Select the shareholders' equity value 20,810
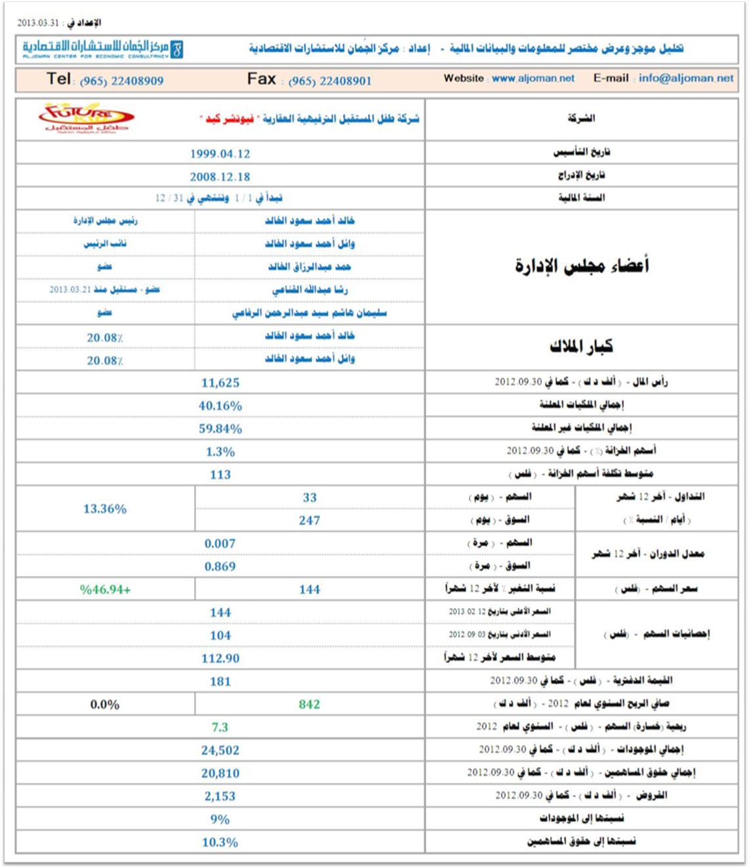Screen dimensions: 749x867 (220, 773)
